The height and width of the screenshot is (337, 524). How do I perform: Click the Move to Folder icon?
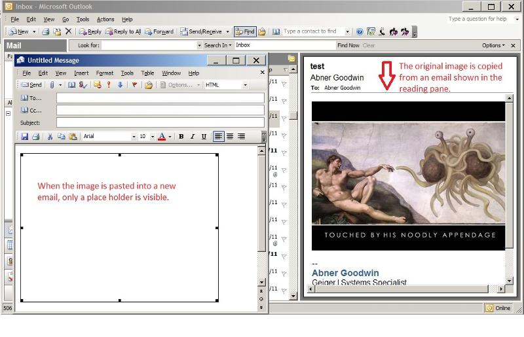pyautogui.click(x=57, y=31)
